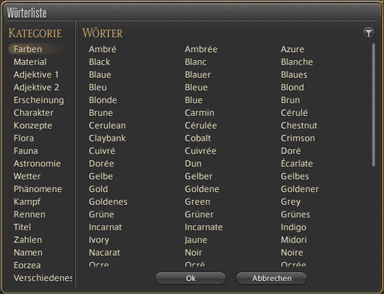Choose the word Crimson
This screenshot has height=294, width=384.
298,138
